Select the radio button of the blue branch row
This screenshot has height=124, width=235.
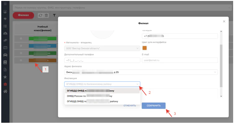pyautogui.click(x=21, y=46)
